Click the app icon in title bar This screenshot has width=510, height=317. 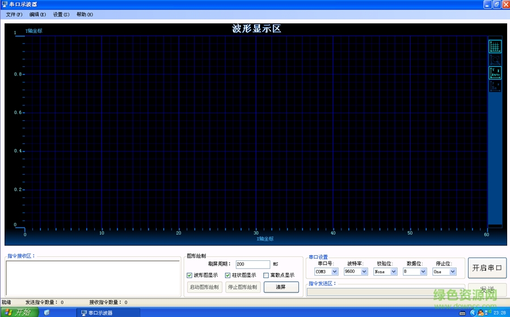(5, 4)
